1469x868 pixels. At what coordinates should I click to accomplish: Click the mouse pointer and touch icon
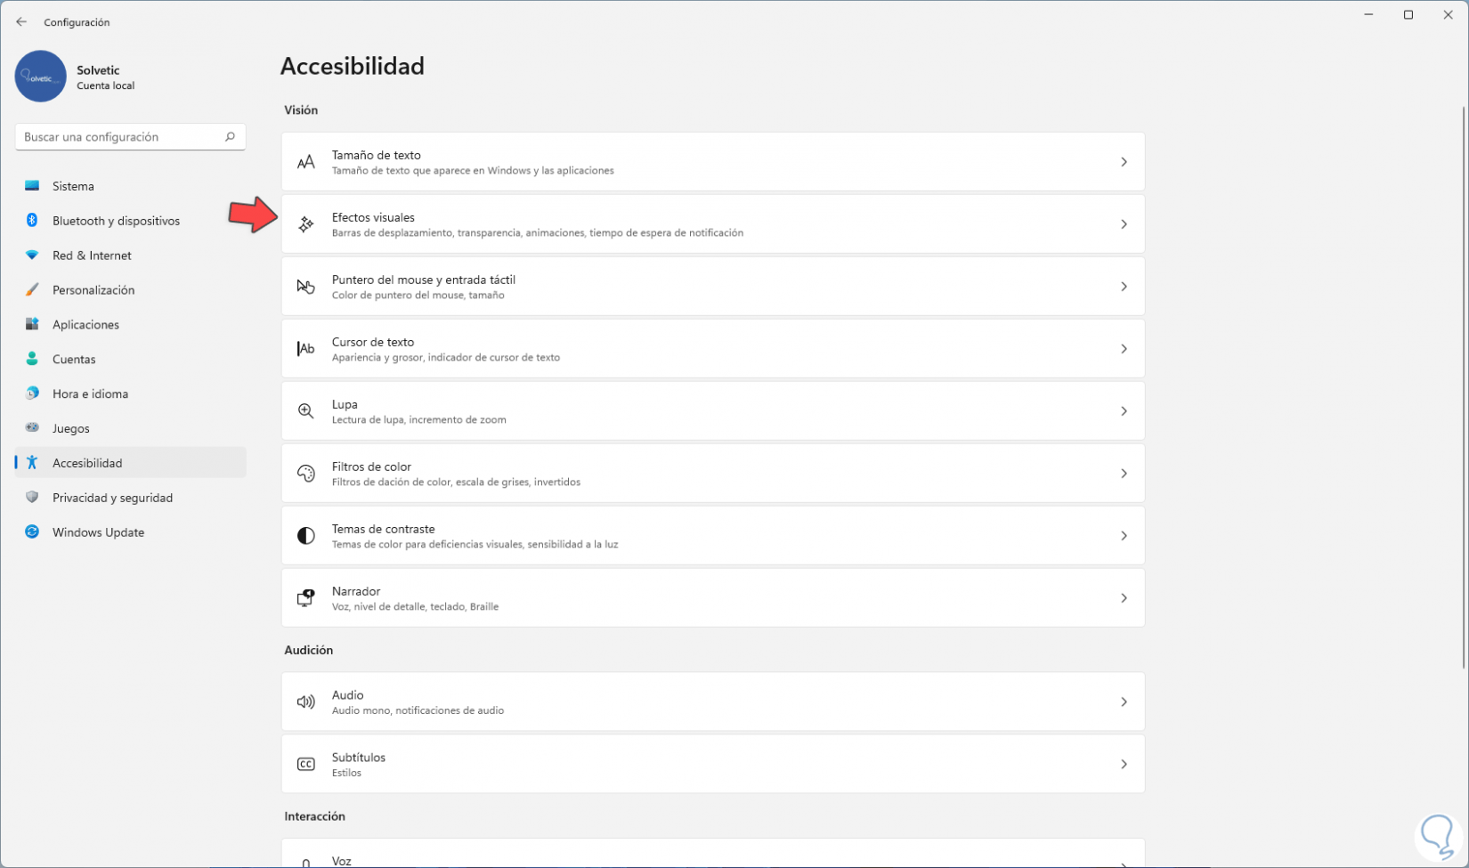(x=305, y=287)
